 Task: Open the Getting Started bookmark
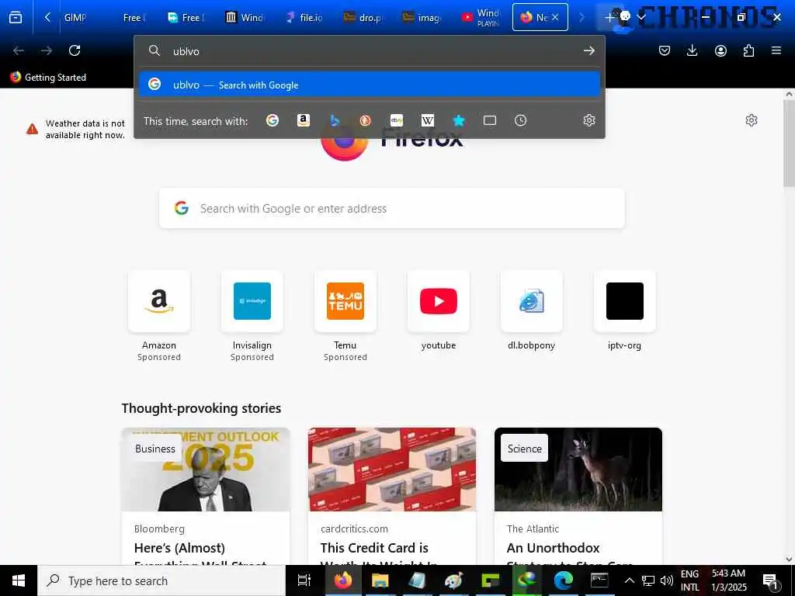(x=48, y=77)
